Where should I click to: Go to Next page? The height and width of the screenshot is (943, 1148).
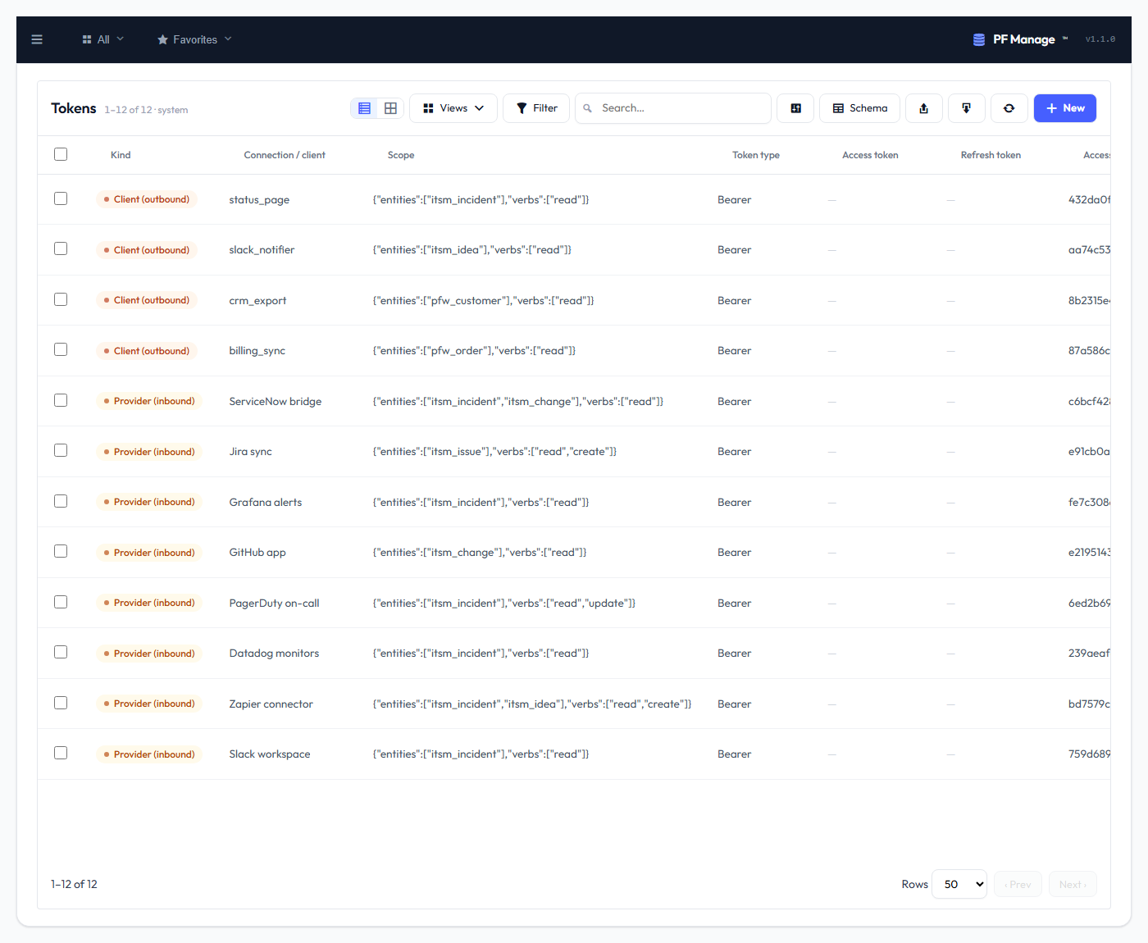point(1073,884)
